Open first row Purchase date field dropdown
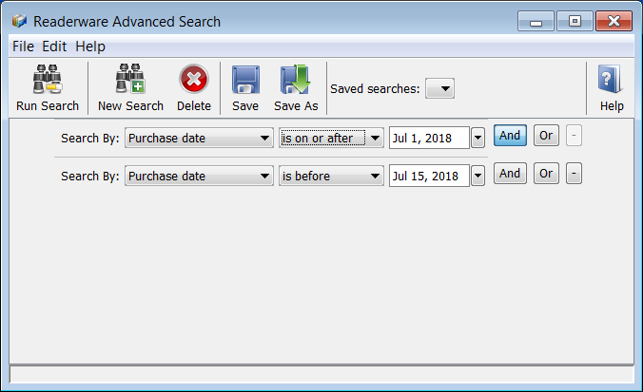This screenshot has height=392, width=643. point(199,138)
